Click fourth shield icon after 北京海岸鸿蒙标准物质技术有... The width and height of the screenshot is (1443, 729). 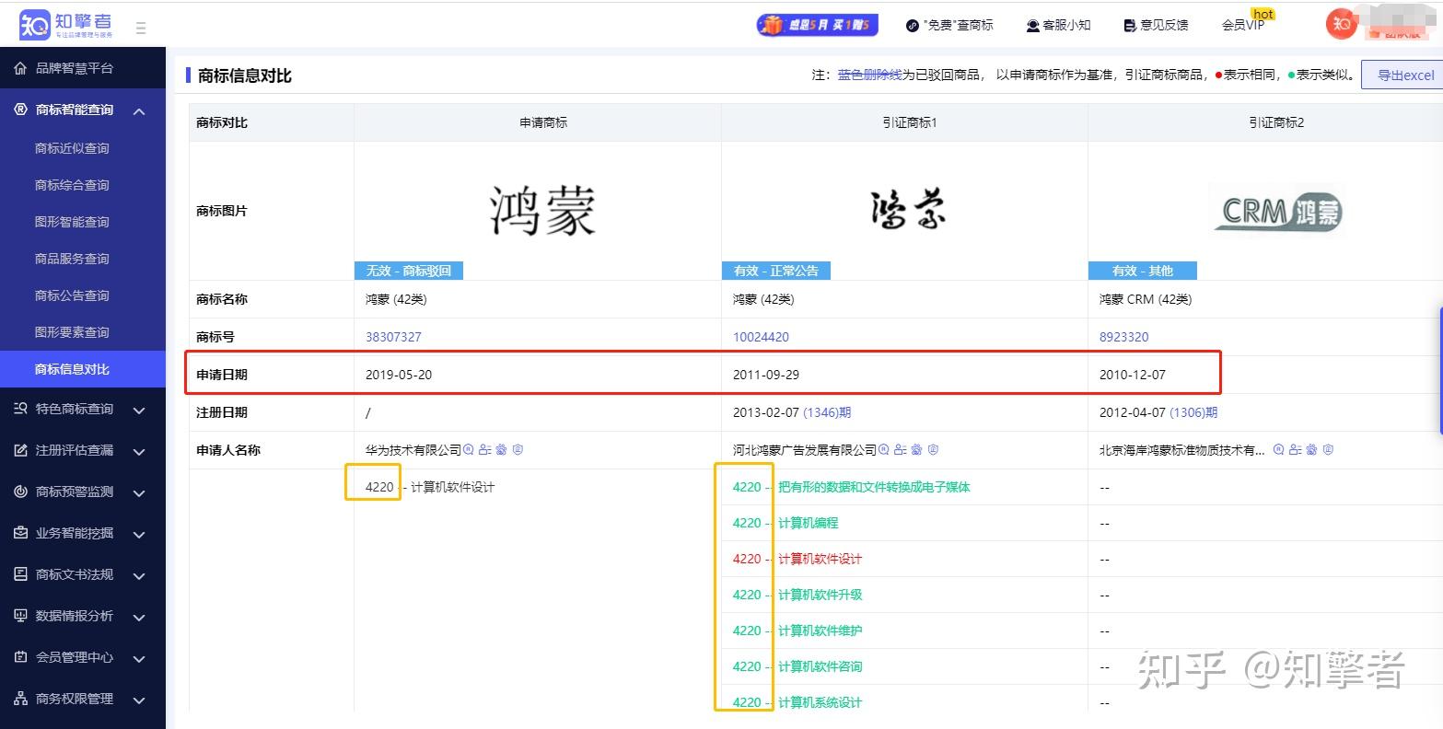pyautogui.click(x=1329, y=450)
